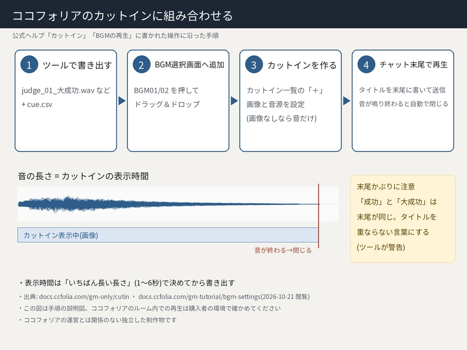467x350 pixels.
Task: Click the subtitle about 公式ヘルプ「カットイン」
Action: point(115,36)
